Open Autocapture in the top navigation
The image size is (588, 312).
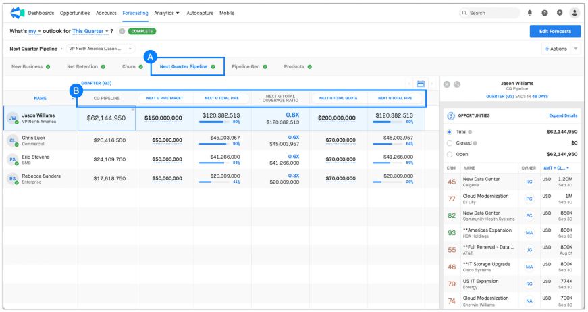pyautogui.click(x=200, y=13)
